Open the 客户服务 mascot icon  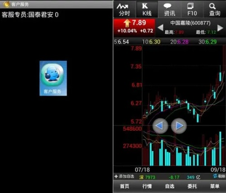[x=53, y=78]
